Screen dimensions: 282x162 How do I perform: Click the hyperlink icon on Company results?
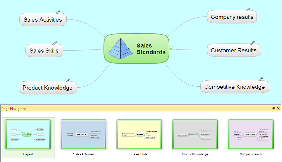coord(248,9)
